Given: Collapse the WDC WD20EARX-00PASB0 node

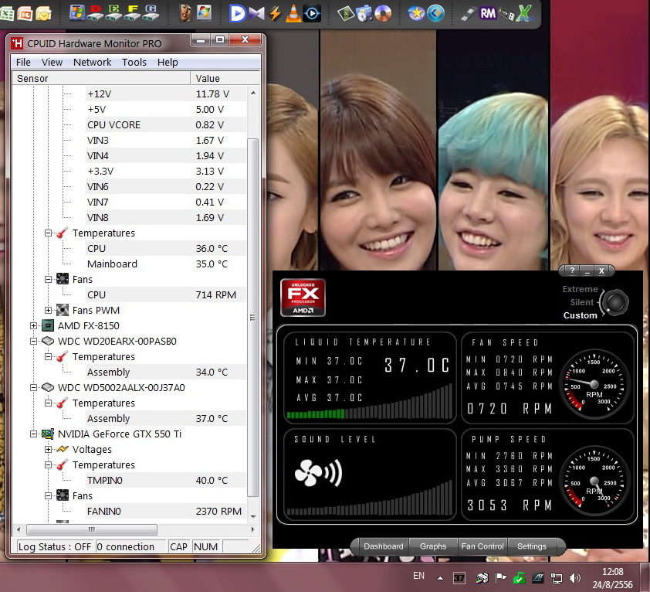Looking at the screenshot, I should [33, 342].
